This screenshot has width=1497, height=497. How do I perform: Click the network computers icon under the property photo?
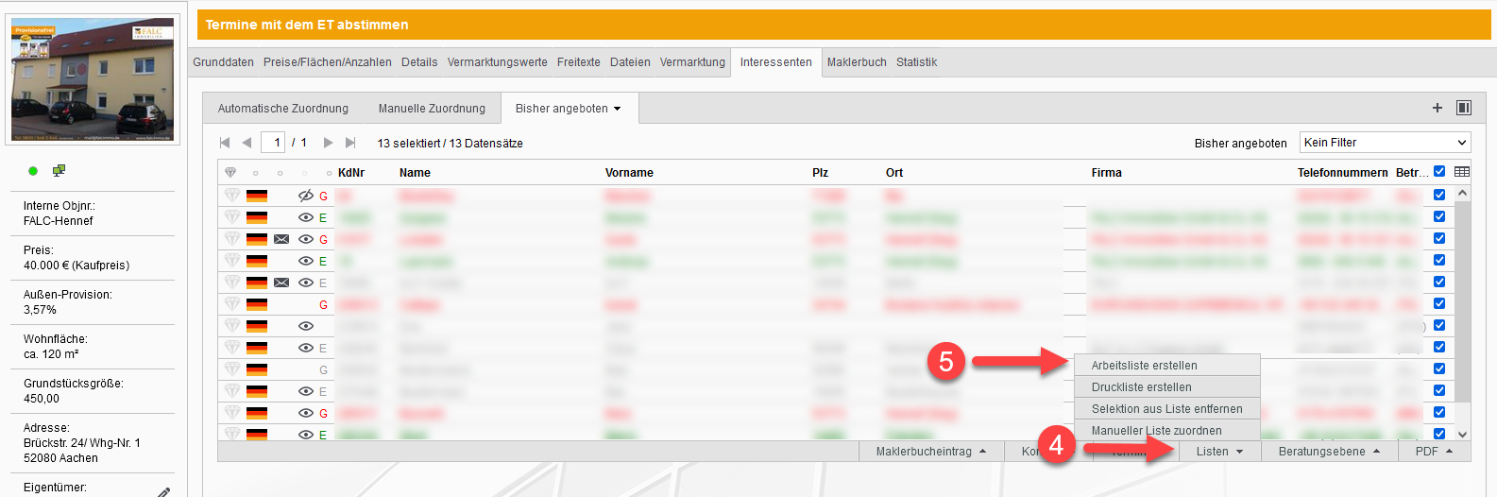point(59,171)
